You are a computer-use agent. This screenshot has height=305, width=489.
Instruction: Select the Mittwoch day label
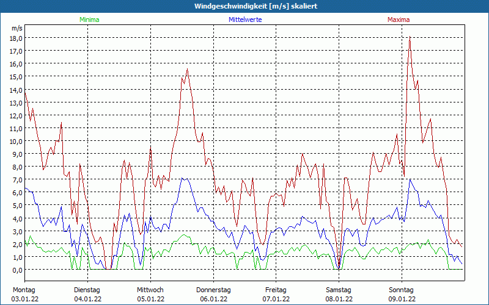150,290
